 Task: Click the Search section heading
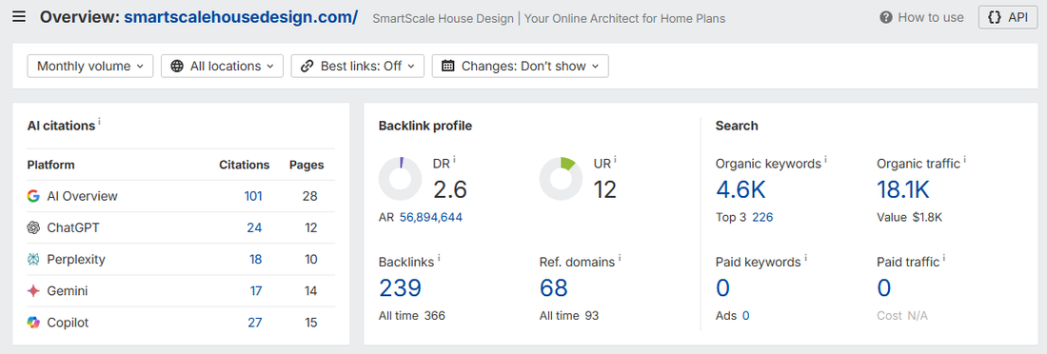tap(737, 126)
